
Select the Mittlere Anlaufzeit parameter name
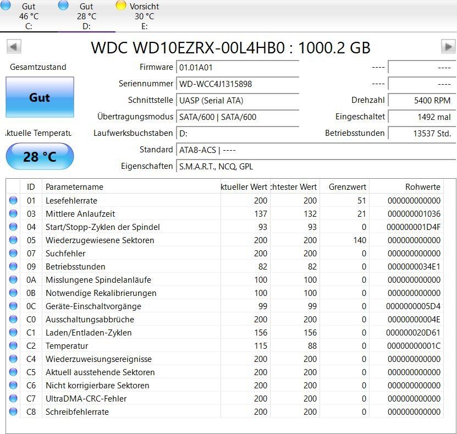point(80,213)
